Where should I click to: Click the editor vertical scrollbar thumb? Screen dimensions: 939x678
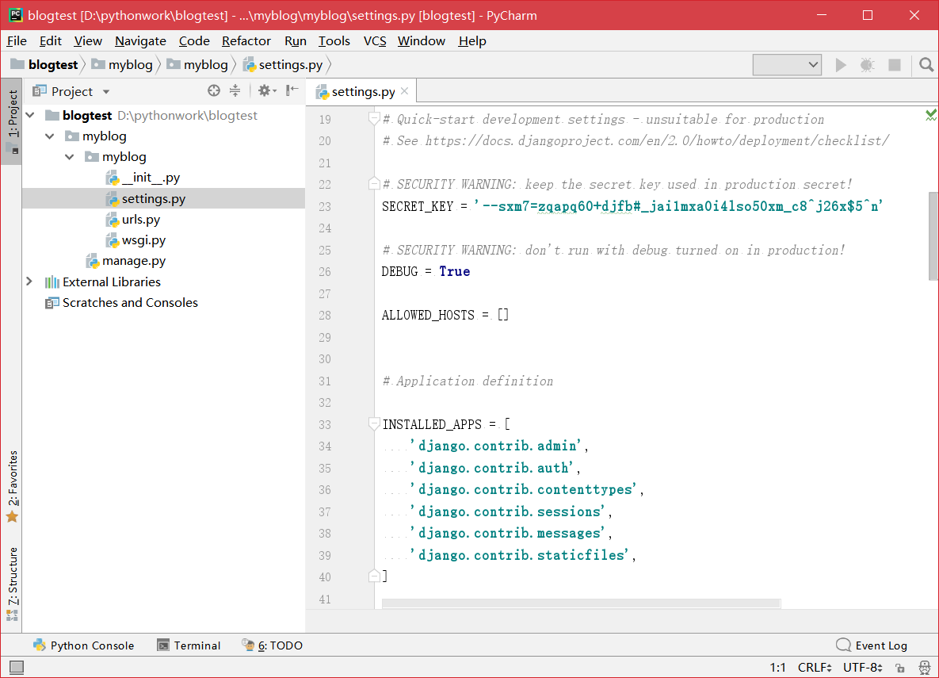pos(933,236)
